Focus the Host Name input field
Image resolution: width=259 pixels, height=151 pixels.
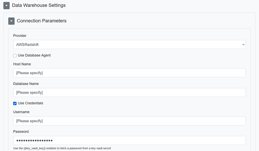(129, 73)
